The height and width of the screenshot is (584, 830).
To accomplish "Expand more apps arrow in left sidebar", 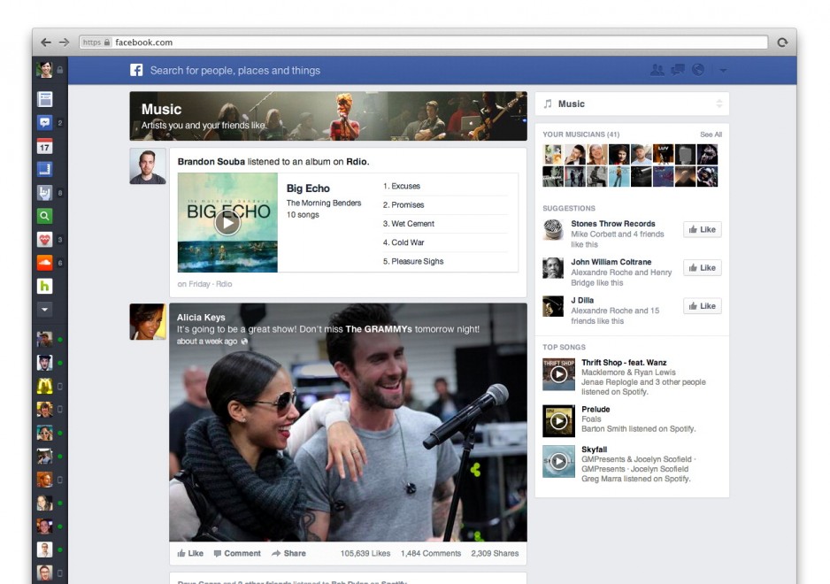I will [44, 310].
